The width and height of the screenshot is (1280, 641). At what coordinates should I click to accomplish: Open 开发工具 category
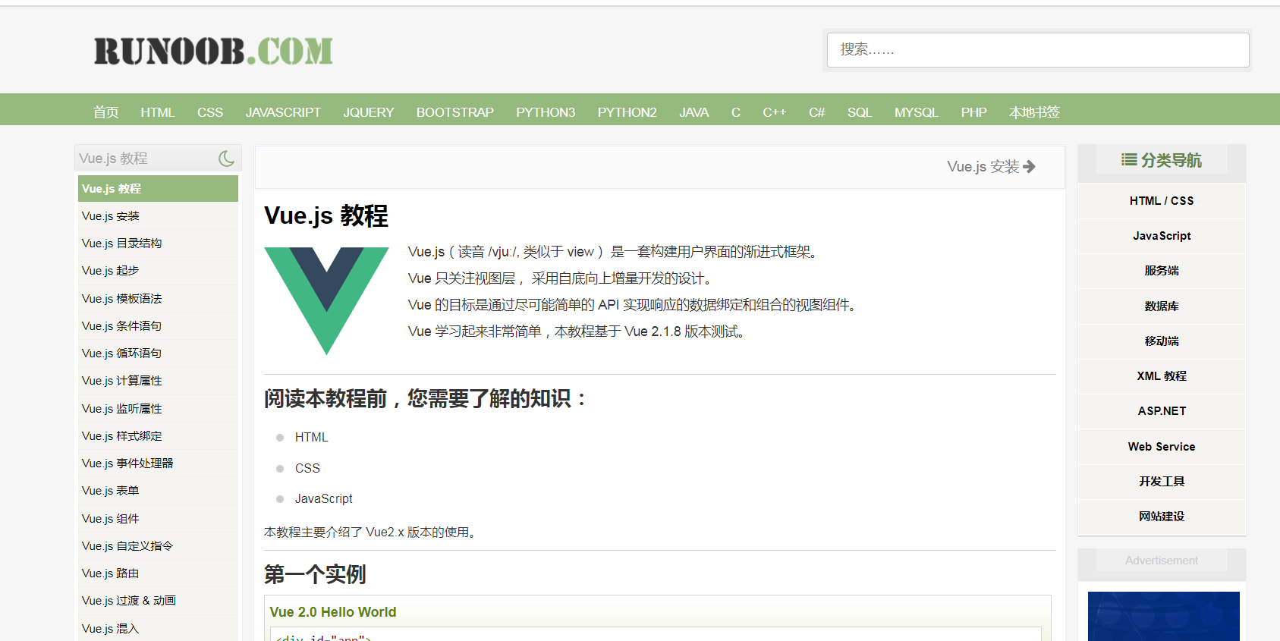1162,482
